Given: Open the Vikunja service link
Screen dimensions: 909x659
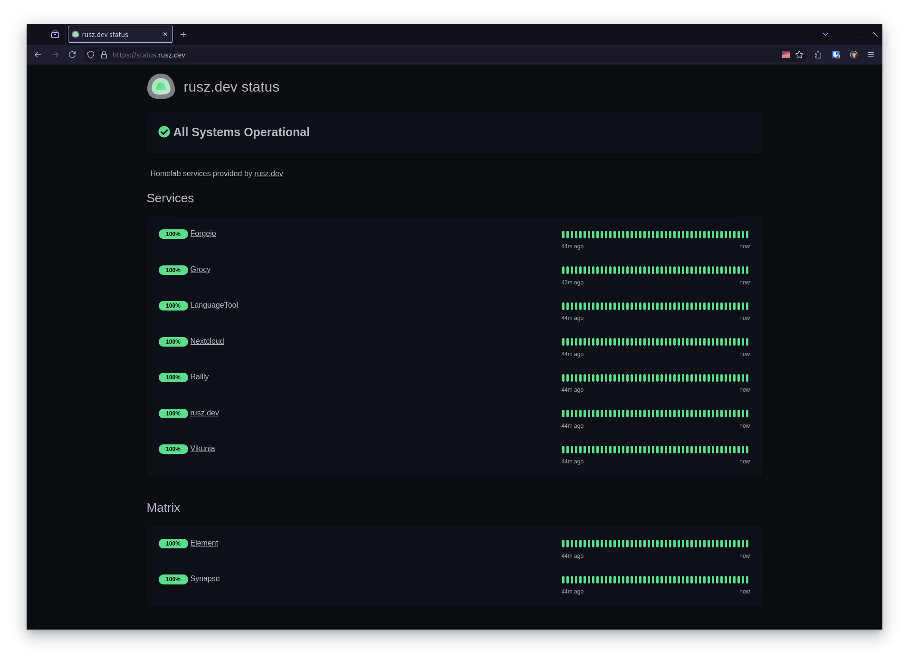Looking at the screenshot, I should click(x=202, y=449).
